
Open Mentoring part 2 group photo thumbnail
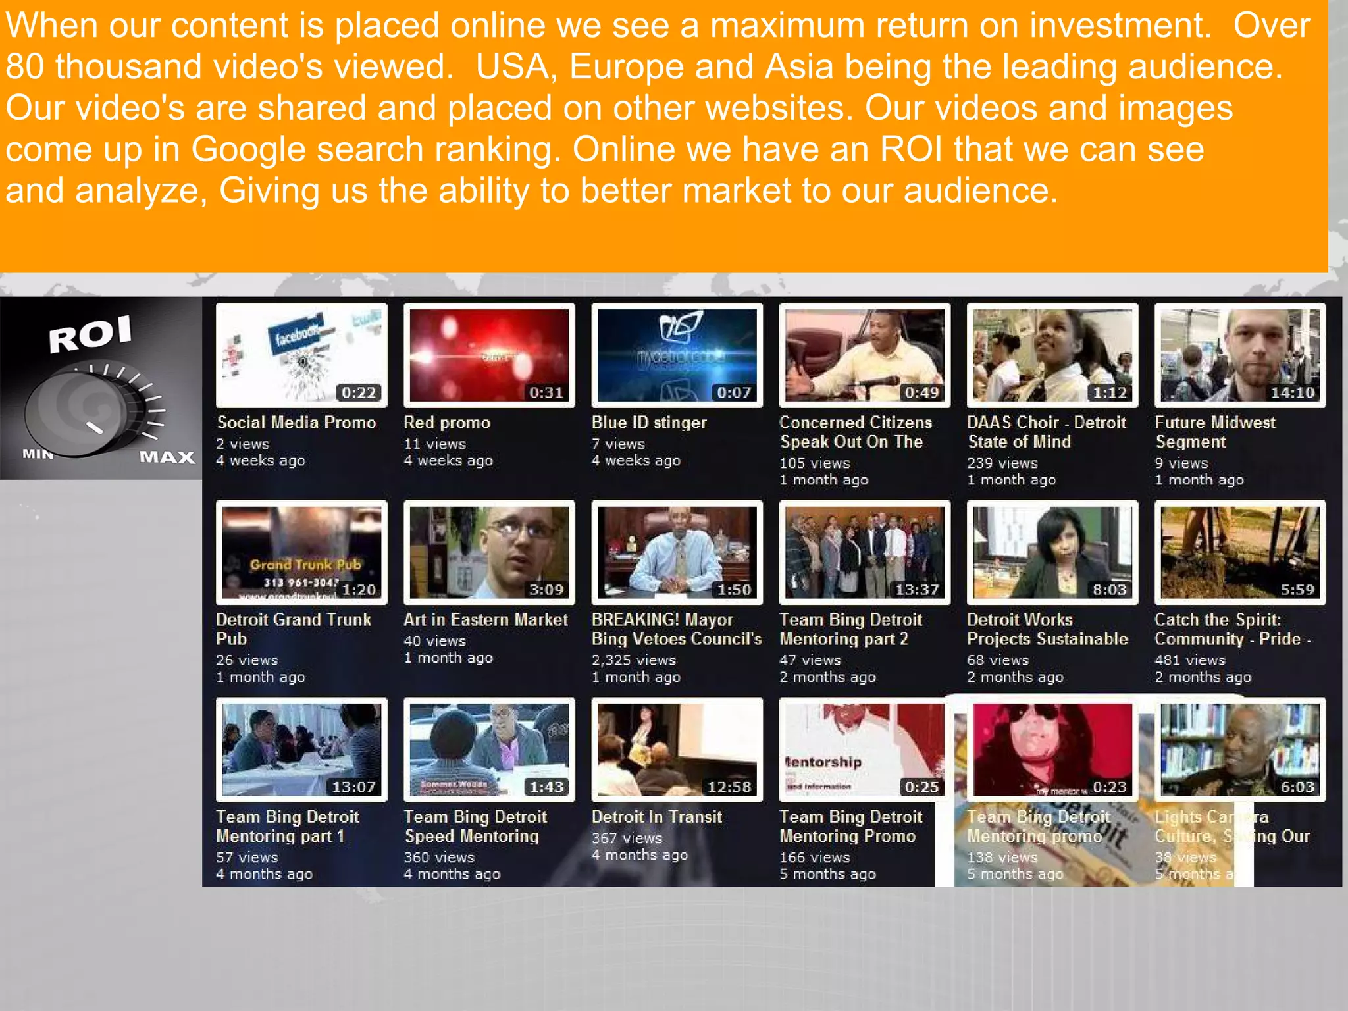tap(865, 553)
